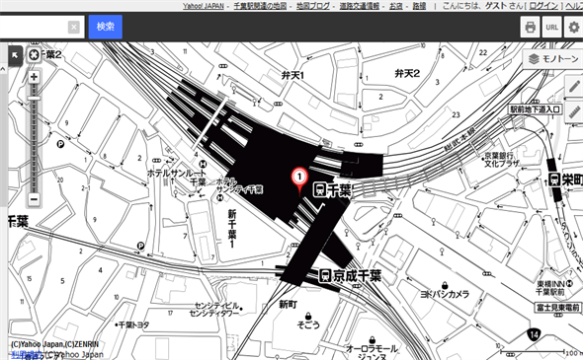The width and height of the screenshot is (583, 360).
Task: Open the 道路交通情報 link
Action: tap(360, 6)
